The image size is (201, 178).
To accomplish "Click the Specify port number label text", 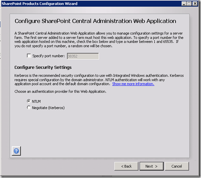I will click(48, 56).
